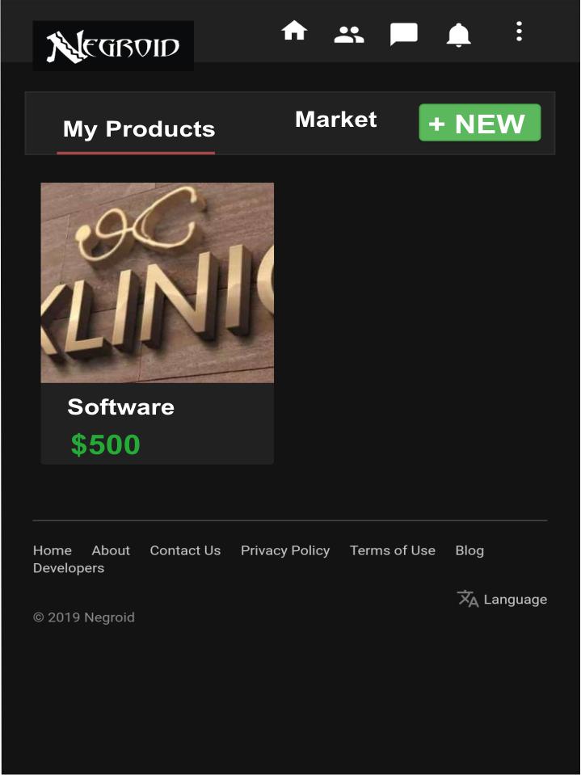Open the Contact Us footer link
The width and height of the screenshot is (581, 775).
coord(185,550)
